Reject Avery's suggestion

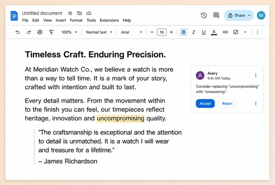click(x=227, y=103)
